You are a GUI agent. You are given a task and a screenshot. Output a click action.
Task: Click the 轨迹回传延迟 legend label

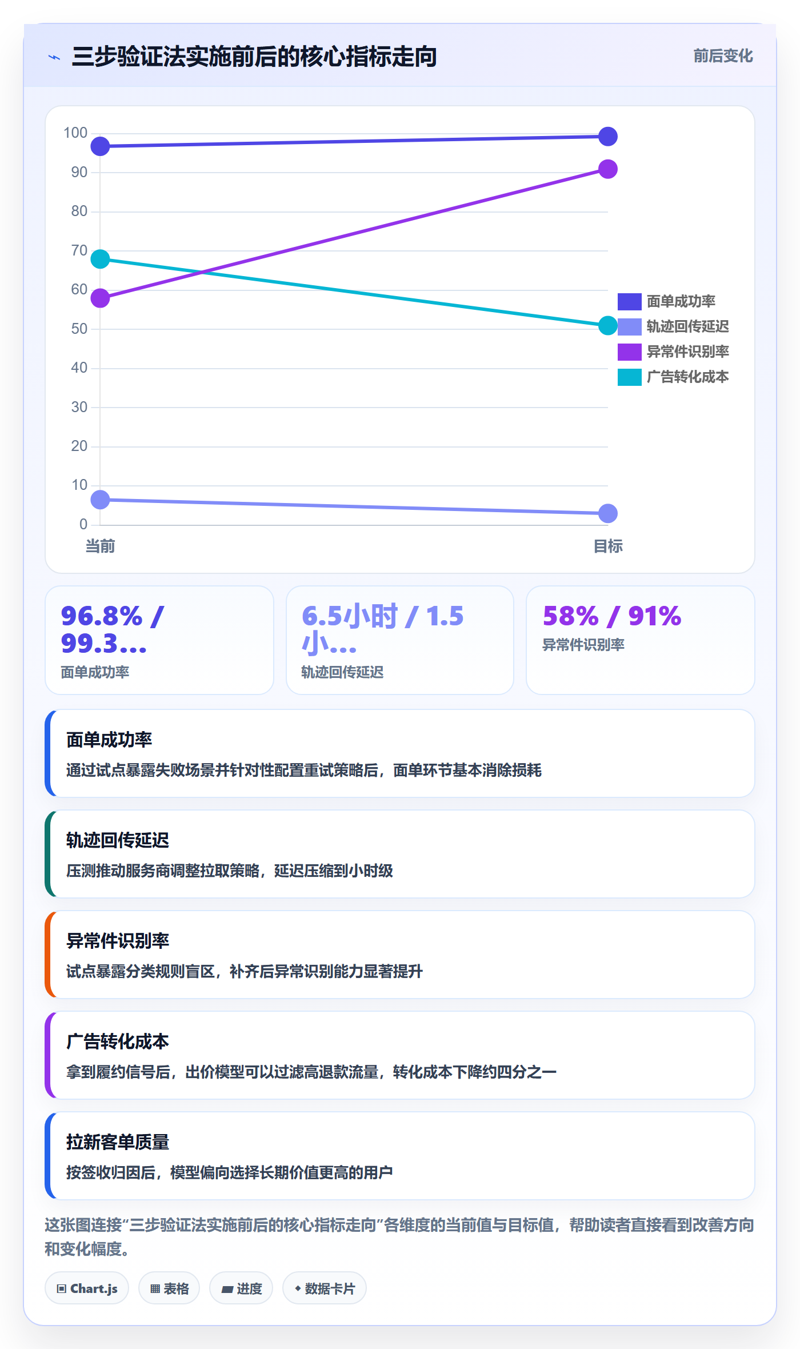[x=687, y=326]
